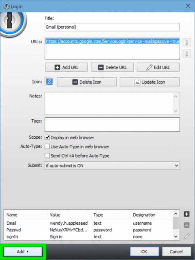Image resolution: width=195 pixels, height=260 pixels.
Task: Click Add URL button
Action: pyautogui.click(x=66, y=67)
